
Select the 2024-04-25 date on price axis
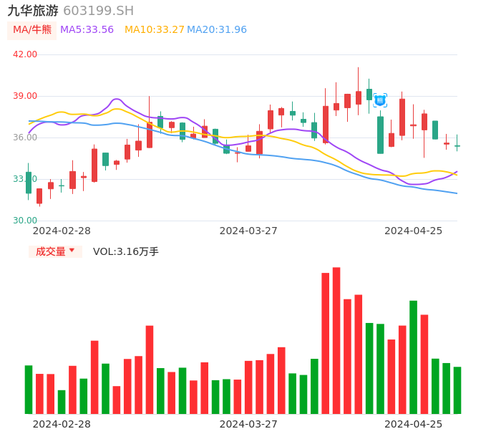point(414,231)
